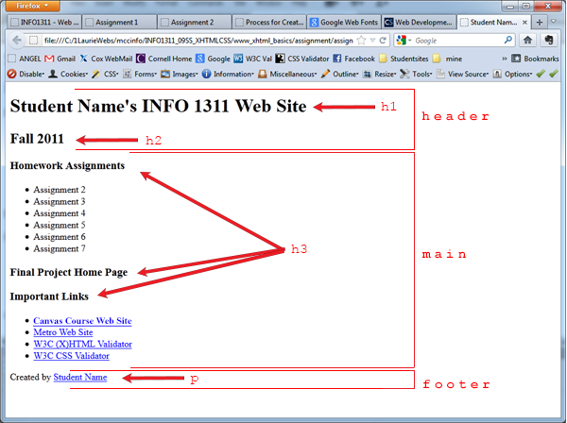The image size is (567, 423).
Task: Click the Student Name footer link
Action: pos(80,377)
